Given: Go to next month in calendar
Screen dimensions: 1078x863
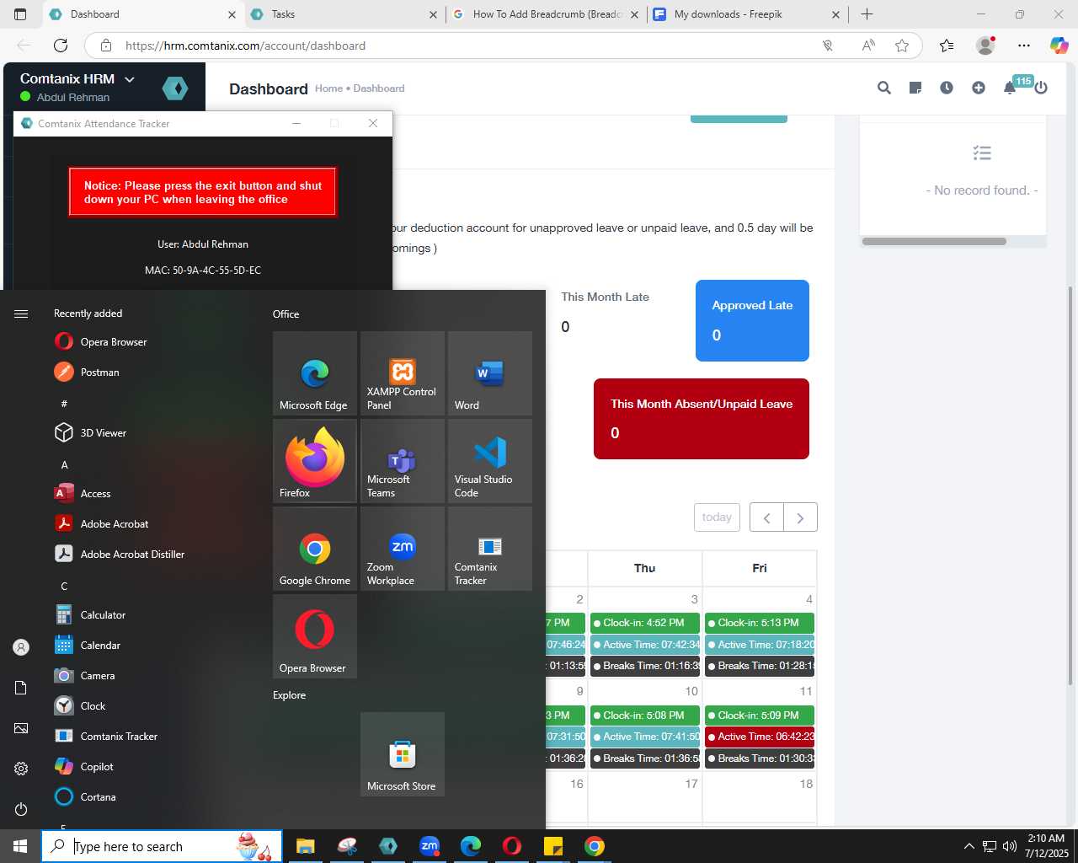Looking at the screenshot, I should 800,517.
